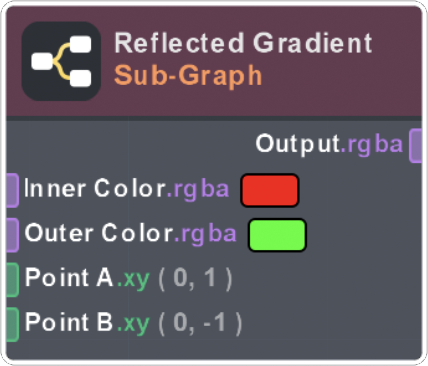Open the red Inner Color swatch
The image size is (428, 366).
pos(269,190)
